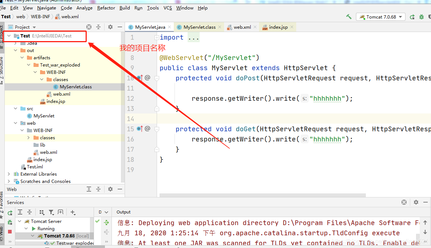The width and height of the screenshot is (431, 248).
Task: Collapse the Test_war_exploded folder
Action: click(29, 65)
